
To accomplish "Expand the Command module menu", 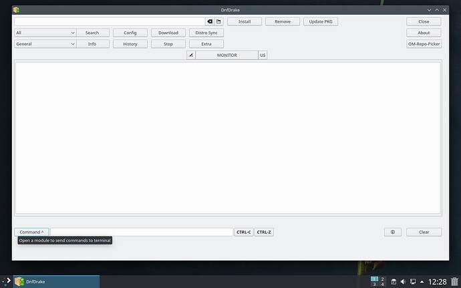I will coord(31,232).
